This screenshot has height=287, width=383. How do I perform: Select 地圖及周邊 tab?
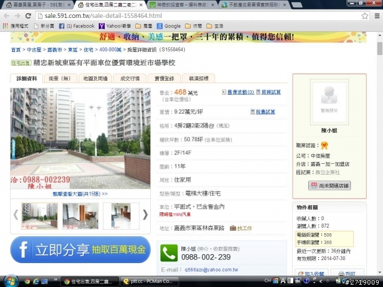(95, 78)
